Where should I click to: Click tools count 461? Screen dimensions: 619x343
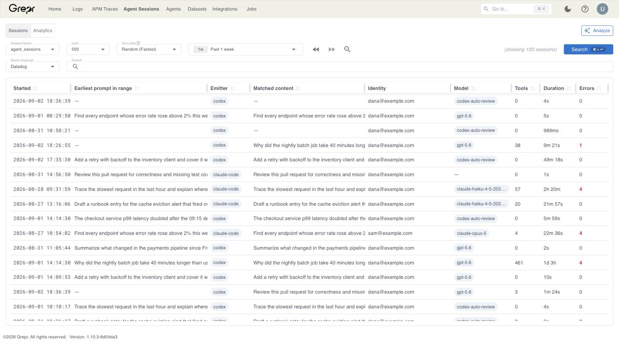click(x=519, y=263)
